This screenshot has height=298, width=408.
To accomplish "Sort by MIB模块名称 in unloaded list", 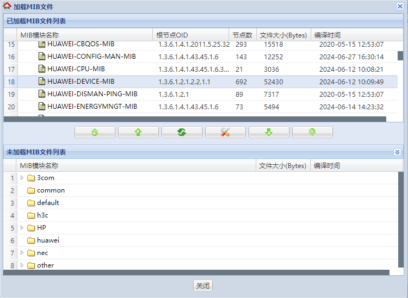I will (x=137, y=165).
